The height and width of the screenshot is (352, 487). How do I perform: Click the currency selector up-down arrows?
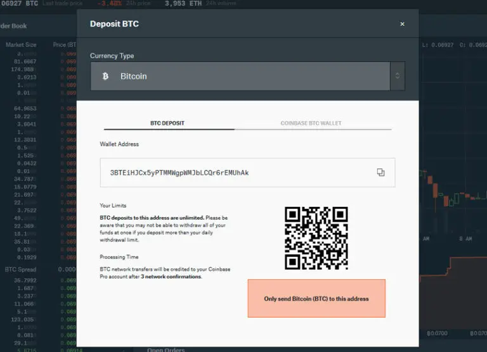(398, 76)
